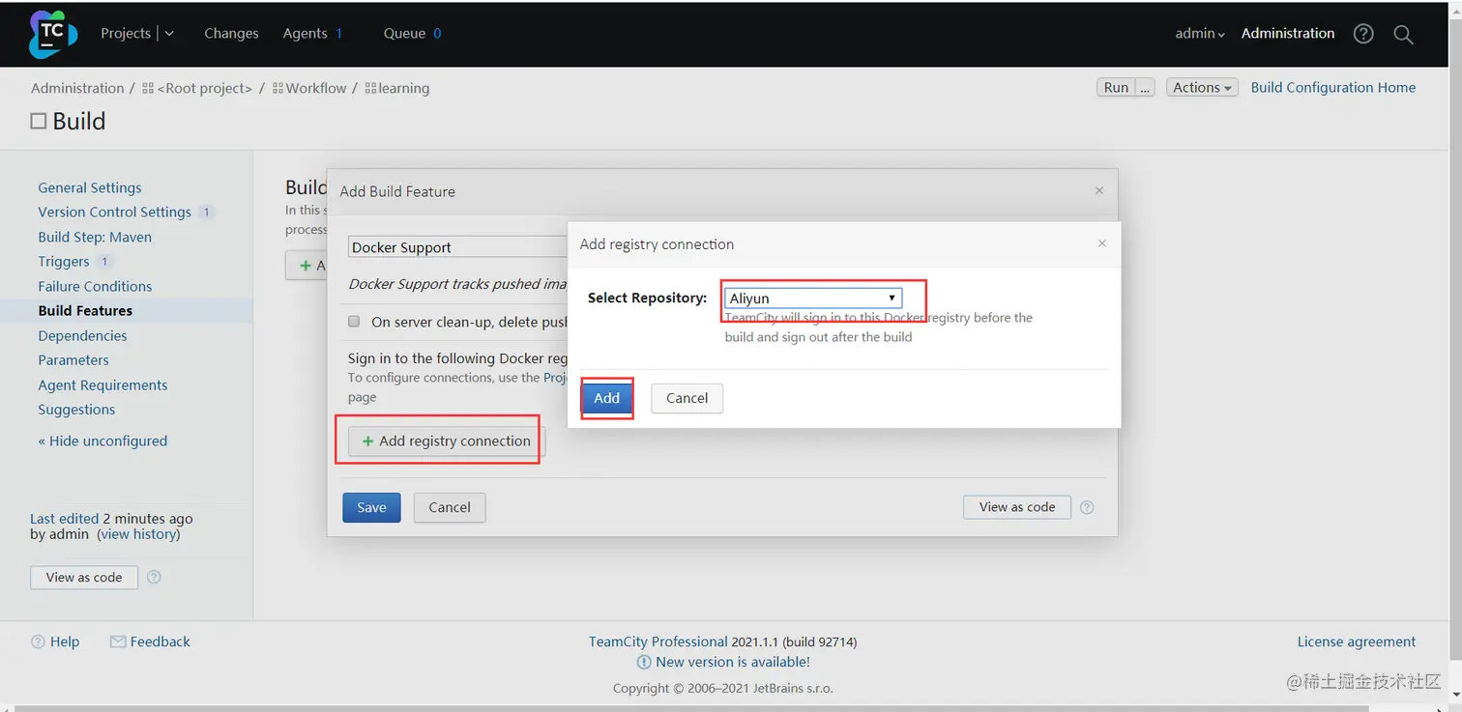Click the Last edited link
The height and width of the screenshot is (712, 1462).
pyautogui.click(x=65, y=518)
